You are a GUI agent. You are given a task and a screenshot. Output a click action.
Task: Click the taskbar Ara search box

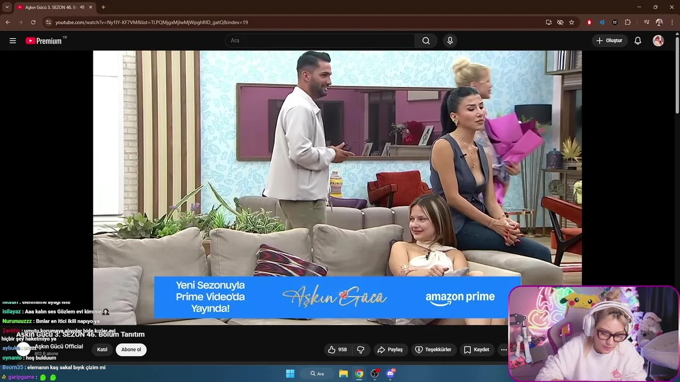pyautogui.click(x=318, y=374)
